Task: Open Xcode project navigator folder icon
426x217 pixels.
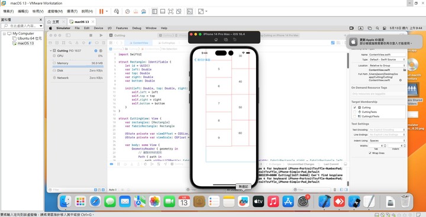Action: click(50, 43)
